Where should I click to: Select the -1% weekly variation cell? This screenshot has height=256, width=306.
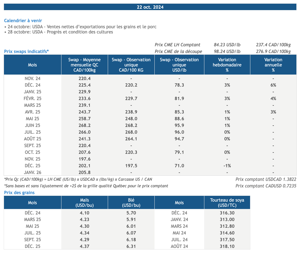click(x=227, y=166)
